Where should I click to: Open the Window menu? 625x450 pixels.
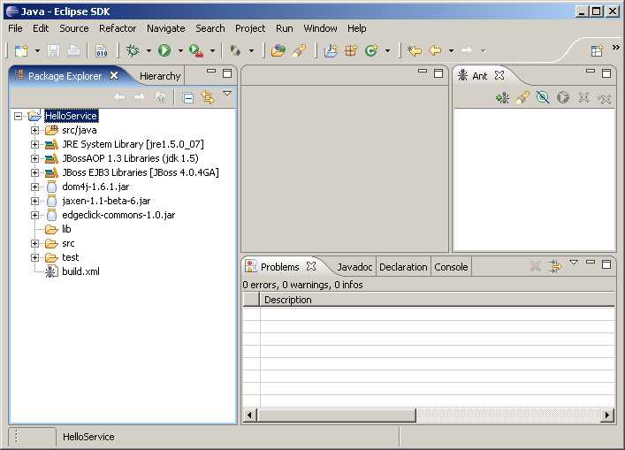tap(321, 28)
